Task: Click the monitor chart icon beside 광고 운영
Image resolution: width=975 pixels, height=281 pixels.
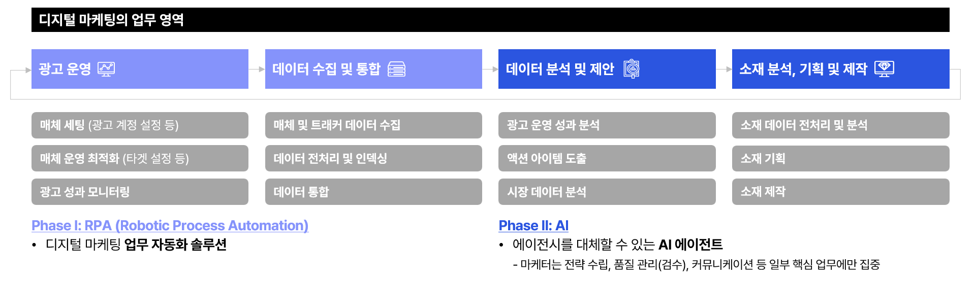Action: 106,69
